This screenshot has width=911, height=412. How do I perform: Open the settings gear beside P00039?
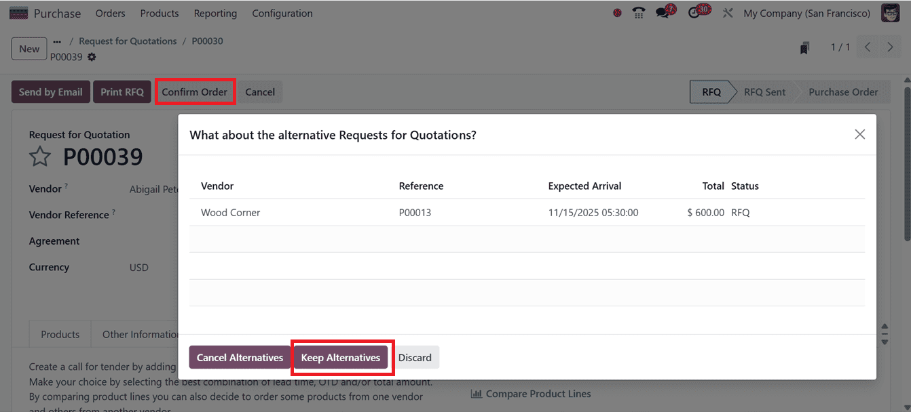92,58
